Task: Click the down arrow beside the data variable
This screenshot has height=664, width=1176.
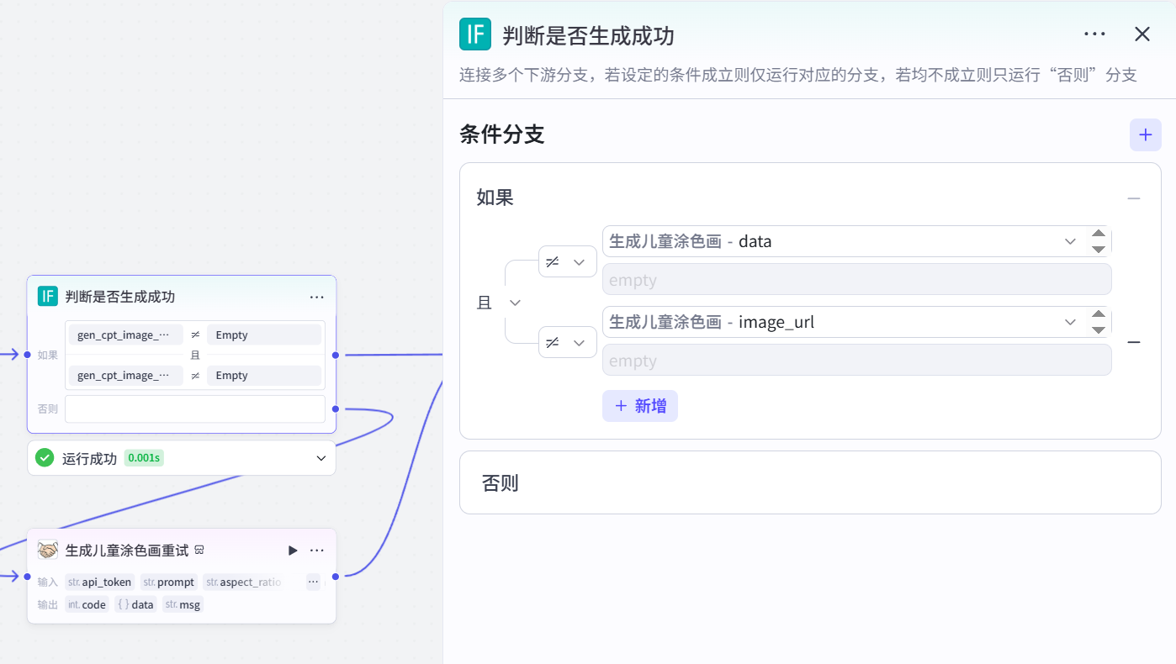Action: pos(1098,249)
